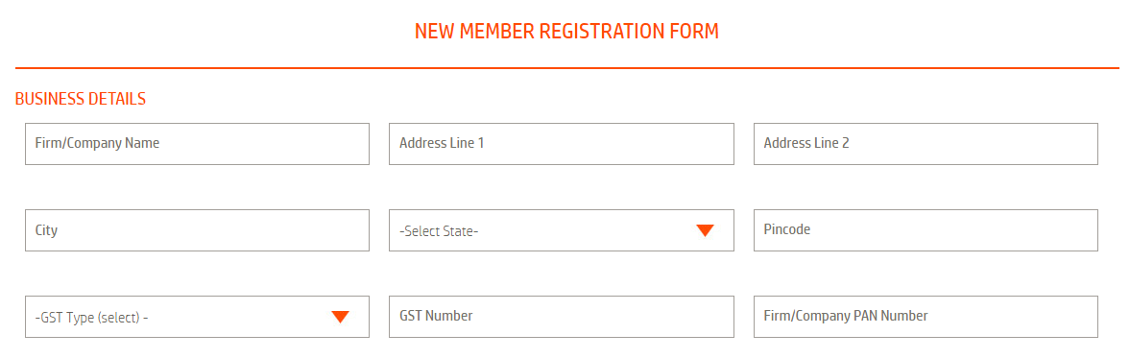Select the Firm/Company PAN Number field
The image size is (1130, 358).
coord(926,317)
